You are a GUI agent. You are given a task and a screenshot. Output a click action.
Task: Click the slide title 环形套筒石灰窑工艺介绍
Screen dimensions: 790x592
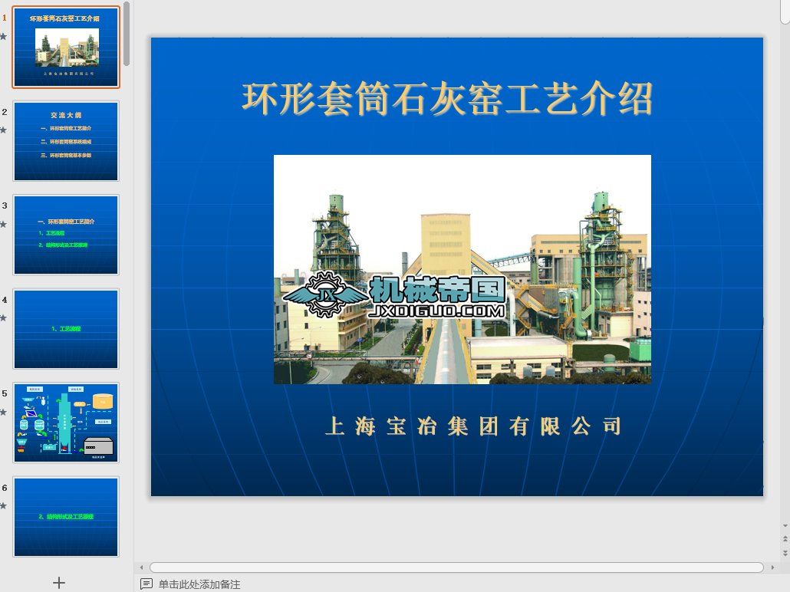point(447,99)
